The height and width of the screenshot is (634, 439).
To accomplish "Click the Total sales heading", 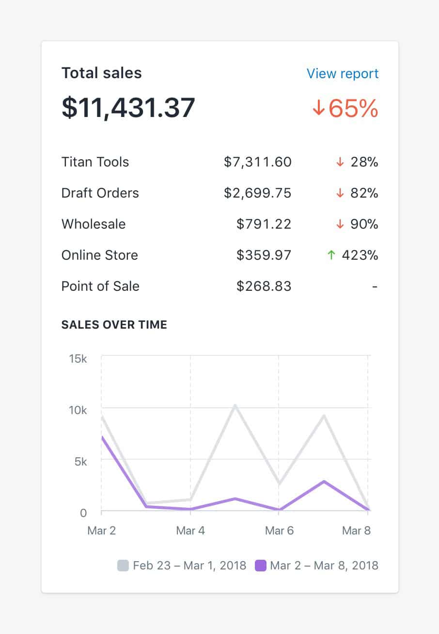I will tap(101, 73).
